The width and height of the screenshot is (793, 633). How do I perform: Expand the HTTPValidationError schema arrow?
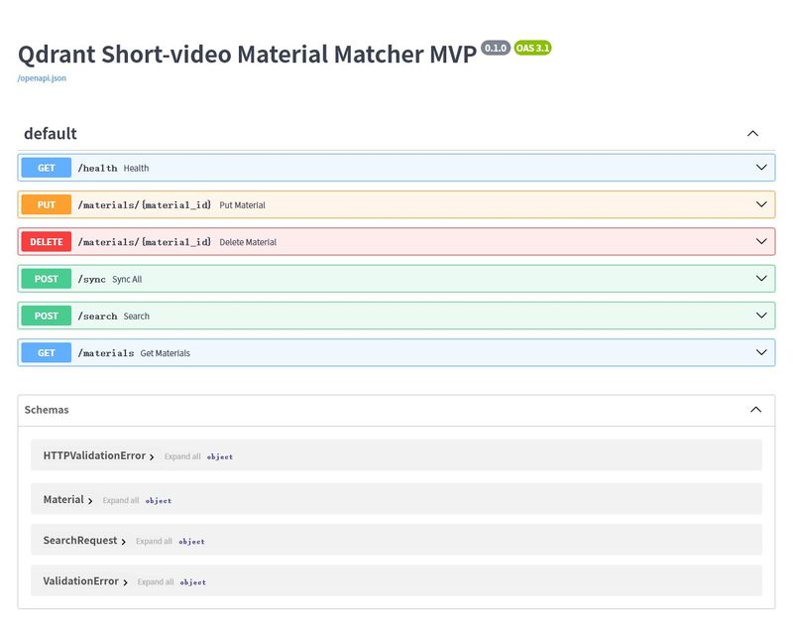coord(152,456)
